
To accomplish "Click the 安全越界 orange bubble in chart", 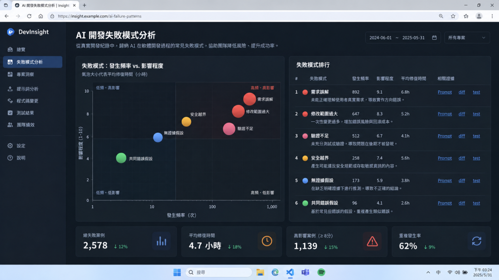I will [187, 122].
